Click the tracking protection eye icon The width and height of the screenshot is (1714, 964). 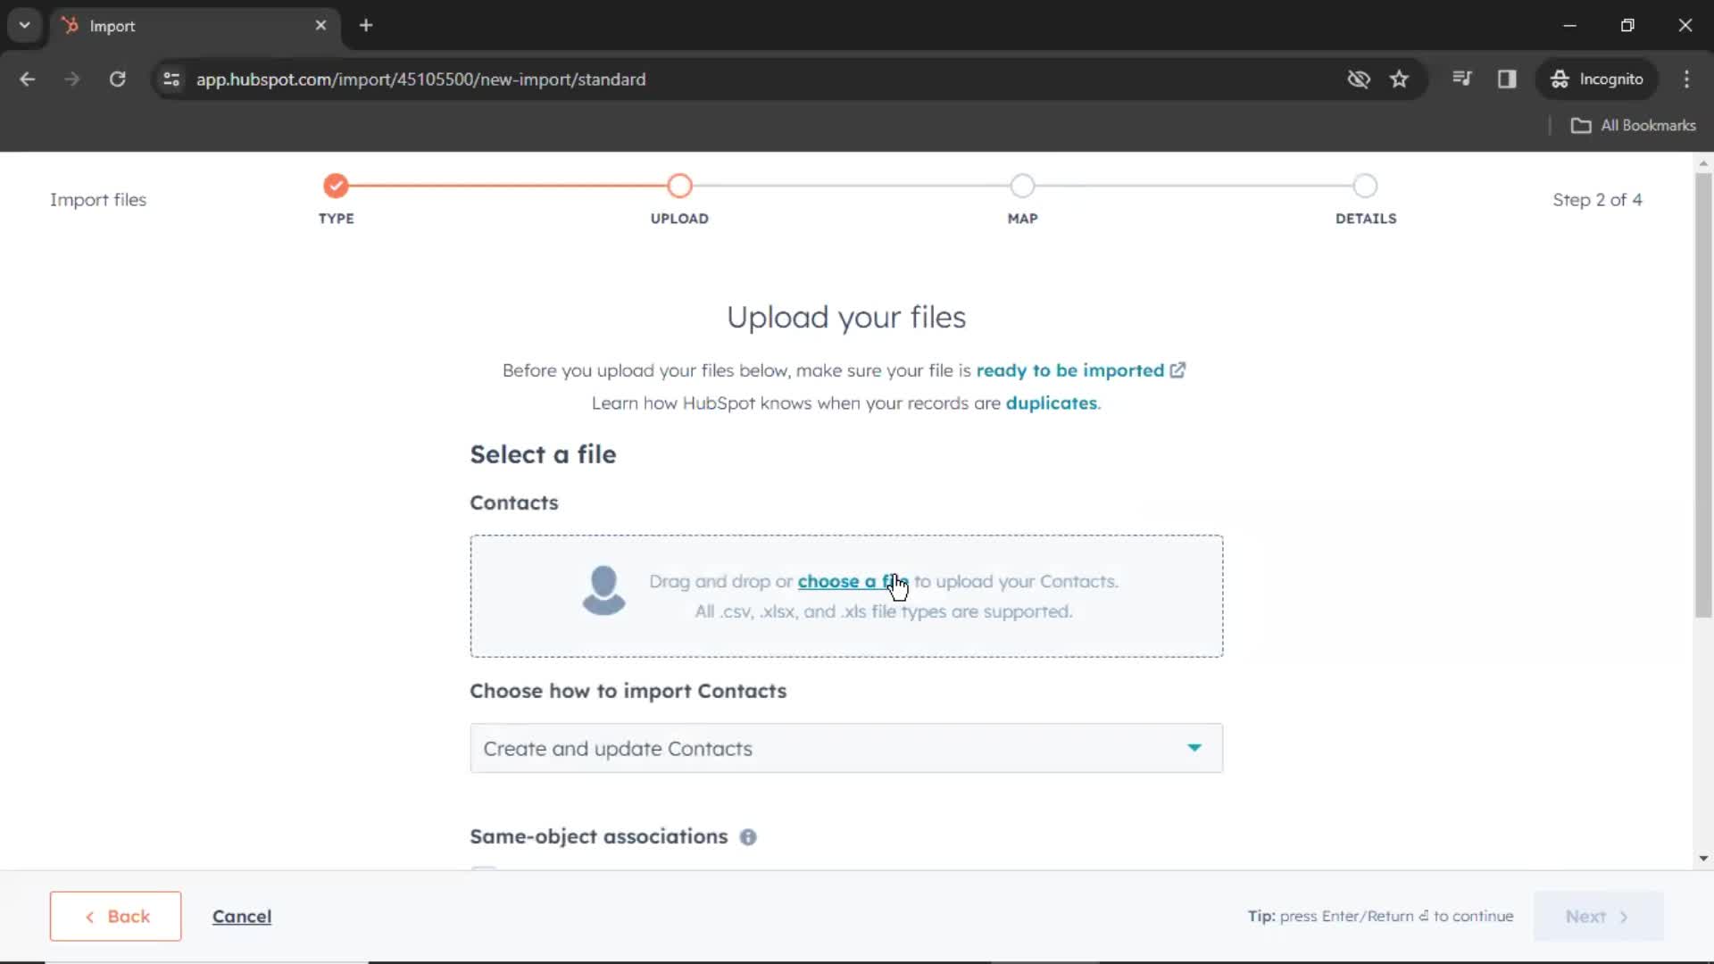click(1358, 79)
